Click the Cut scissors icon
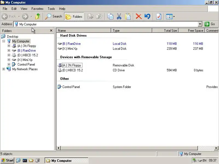The width and height of the screenshot is (219, 164). tap(119, 16)
